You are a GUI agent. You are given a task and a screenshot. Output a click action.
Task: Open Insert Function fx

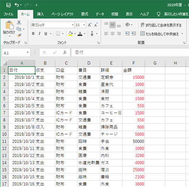pos(65,52)
